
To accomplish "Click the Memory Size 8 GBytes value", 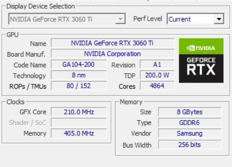I will [190, 112].
